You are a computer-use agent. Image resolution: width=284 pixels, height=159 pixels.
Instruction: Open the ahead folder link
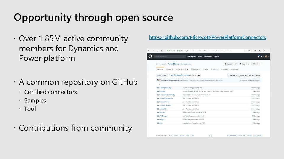pos(162,123)
